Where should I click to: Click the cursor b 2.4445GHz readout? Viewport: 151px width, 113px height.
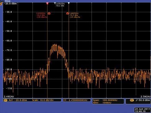click(74, 13)
